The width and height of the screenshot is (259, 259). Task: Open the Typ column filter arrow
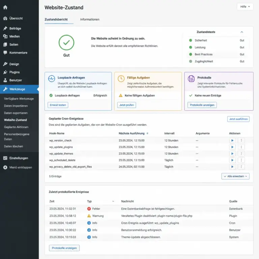[113, 201]
